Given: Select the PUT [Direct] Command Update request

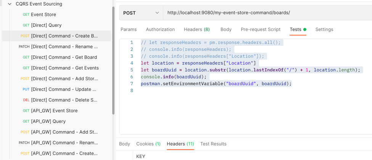Looking at the screenshot, I should (63, 89).
